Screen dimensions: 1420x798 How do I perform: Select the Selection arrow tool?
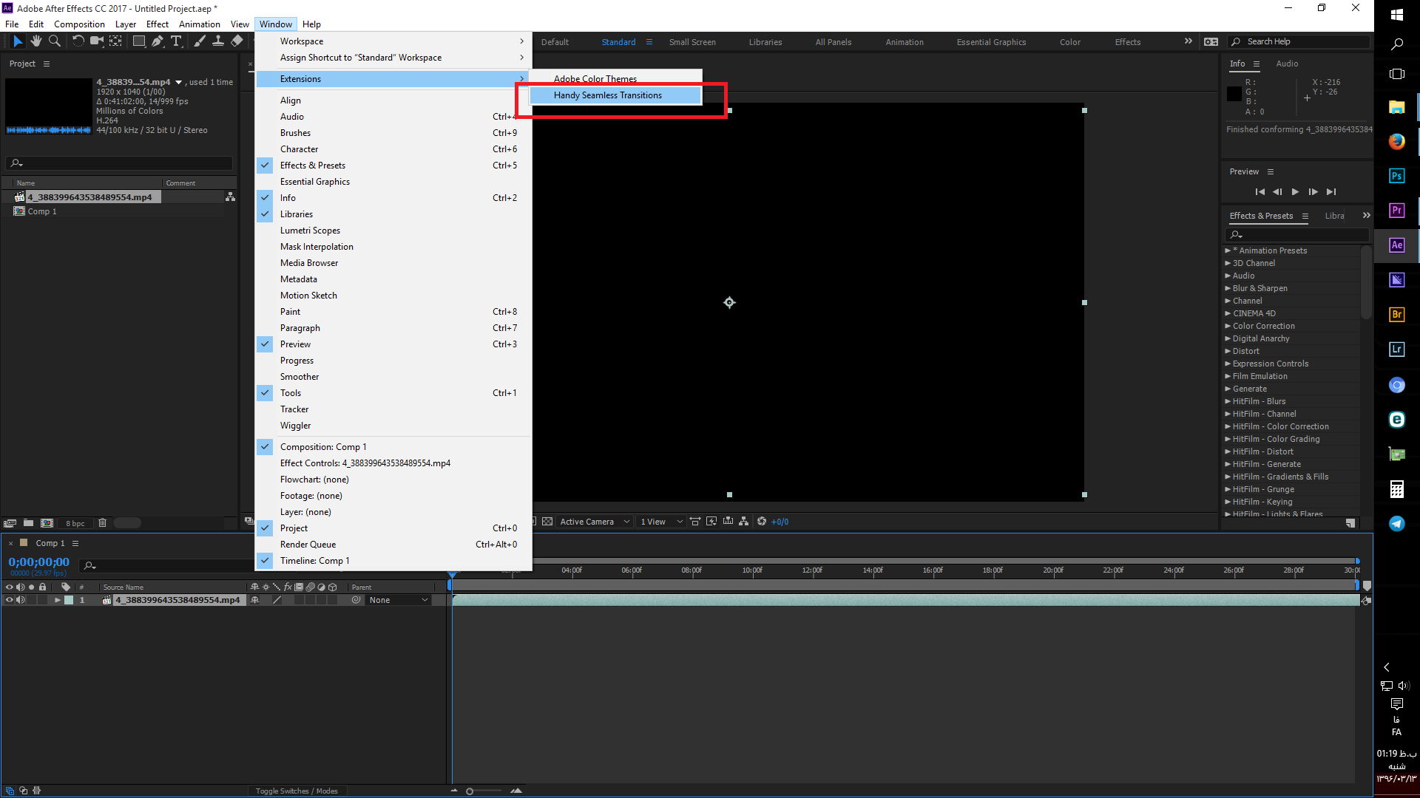18,41
